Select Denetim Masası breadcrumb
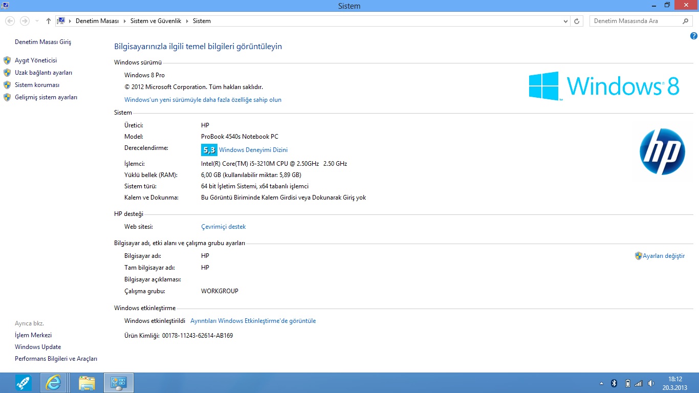699x393 pixels. [x=97, y=21]
